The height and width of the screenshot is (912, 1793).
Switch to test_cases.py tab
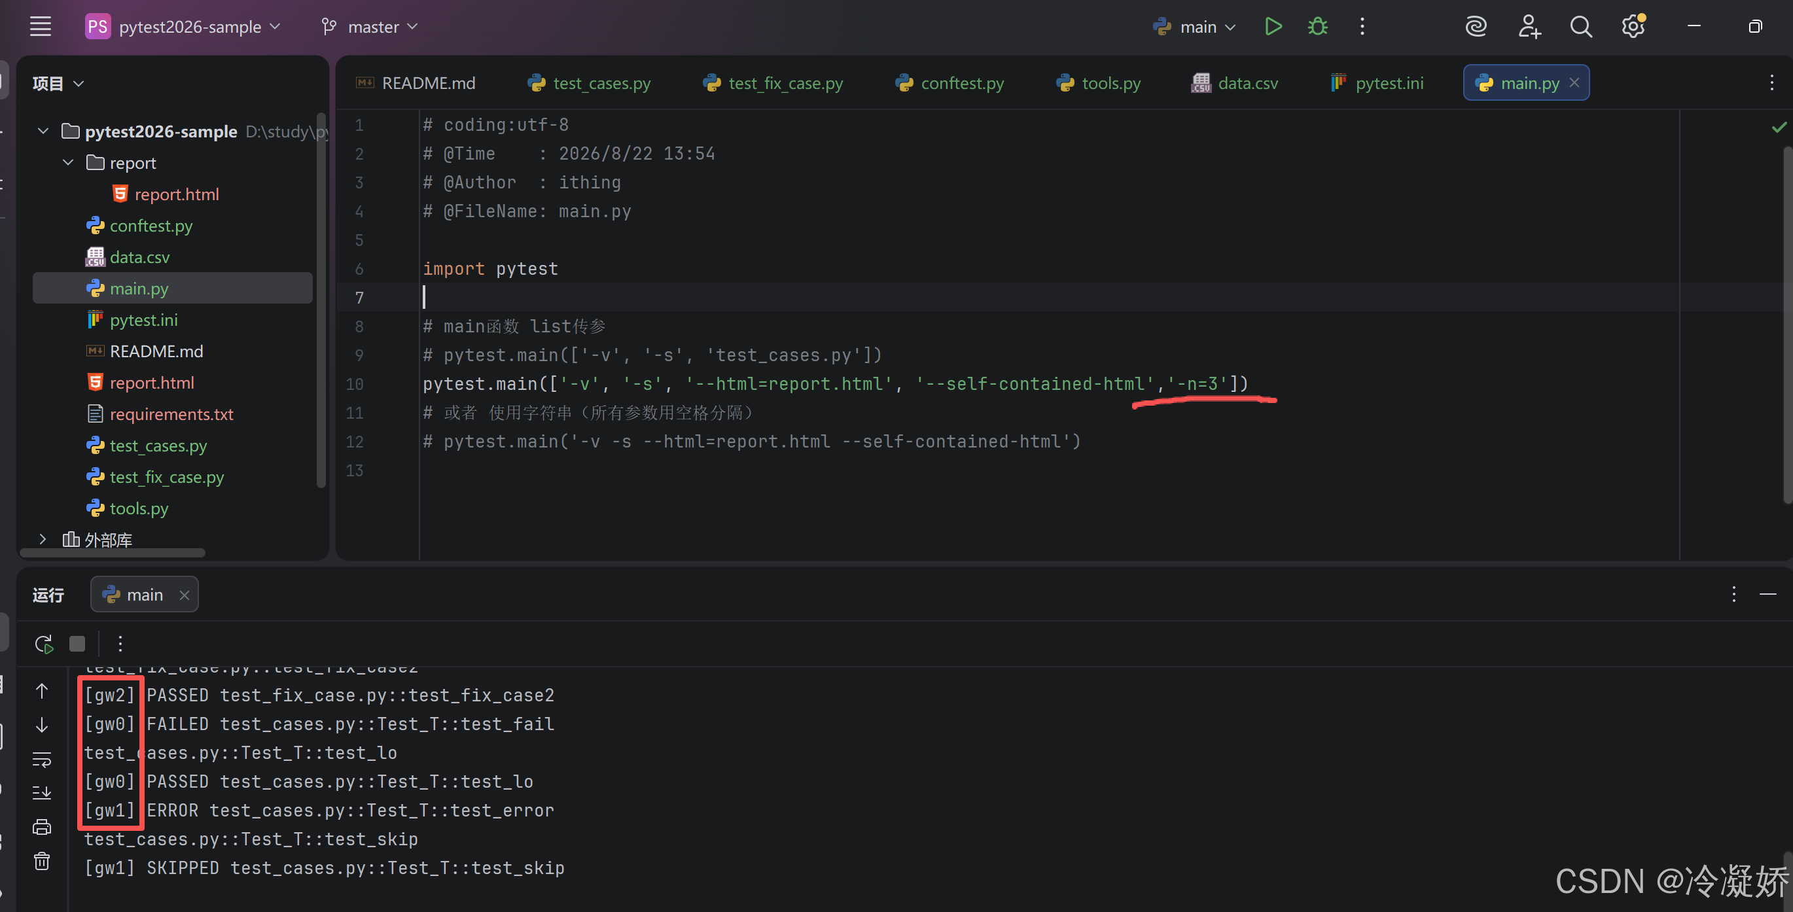coord(589,83)
